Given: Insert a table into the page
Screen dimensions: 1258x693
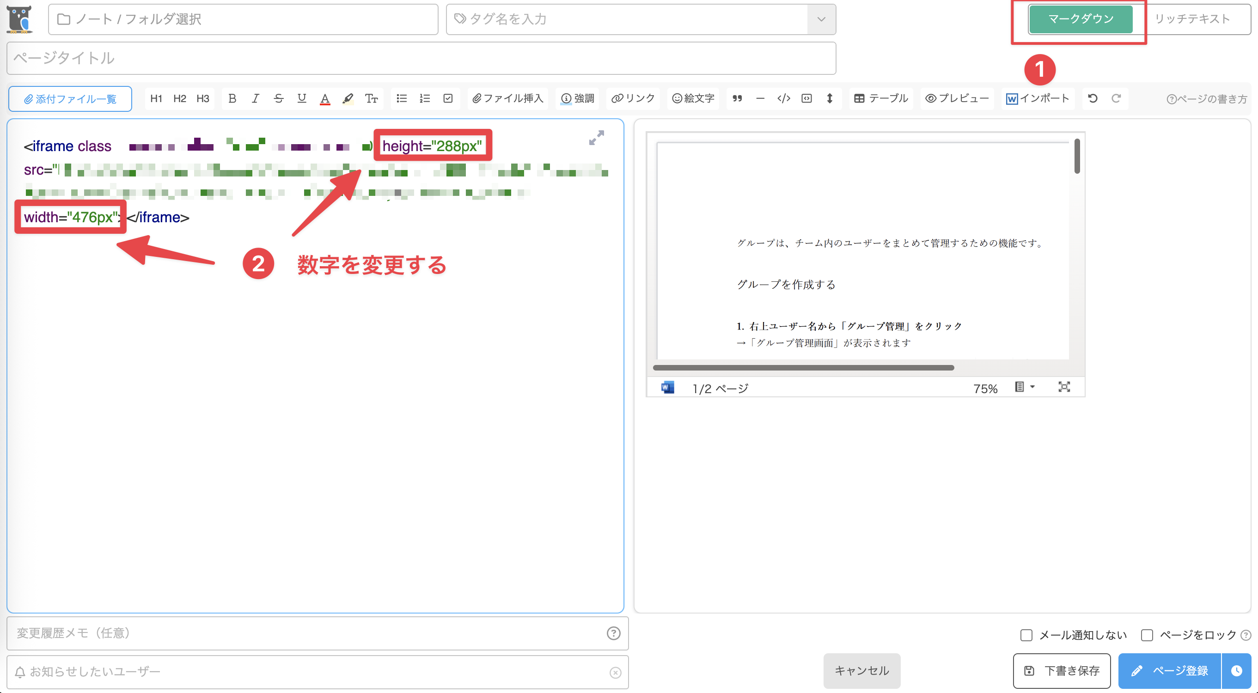Looking at the screenshot, I should [x=880, y=98].
